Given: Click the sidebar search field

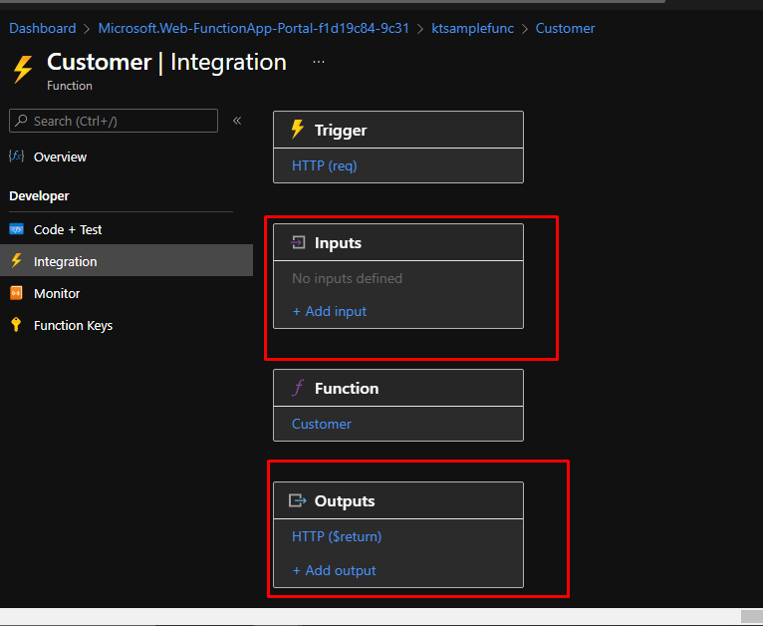Looking at the screenshot, I should [114, 121].
